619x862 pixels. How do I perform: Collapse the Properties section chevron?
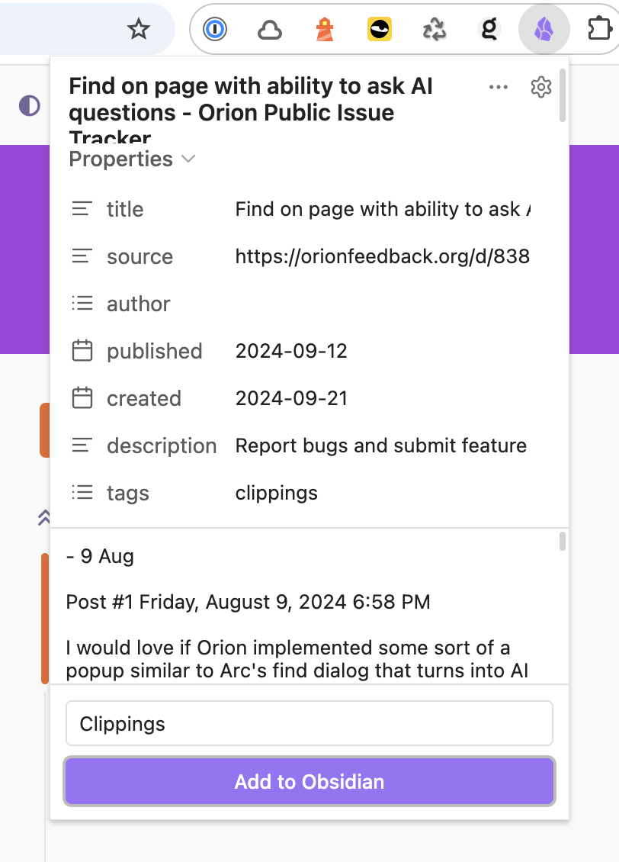click(188, 159)
